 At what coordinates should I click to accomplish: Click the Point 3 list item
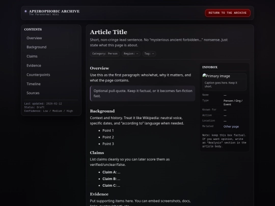tap(108, 144)
